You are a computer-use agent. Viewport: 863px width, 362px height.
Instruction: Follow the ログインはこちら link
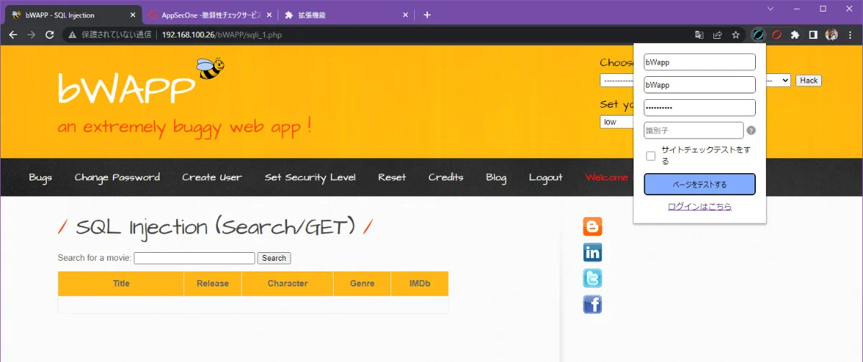(700, 207)
